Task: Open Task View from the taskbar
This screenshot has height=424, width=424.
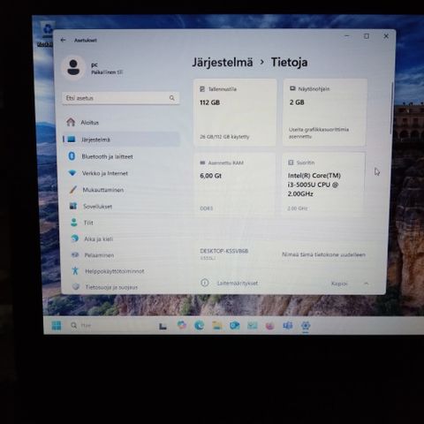Action: pos(163,326)
